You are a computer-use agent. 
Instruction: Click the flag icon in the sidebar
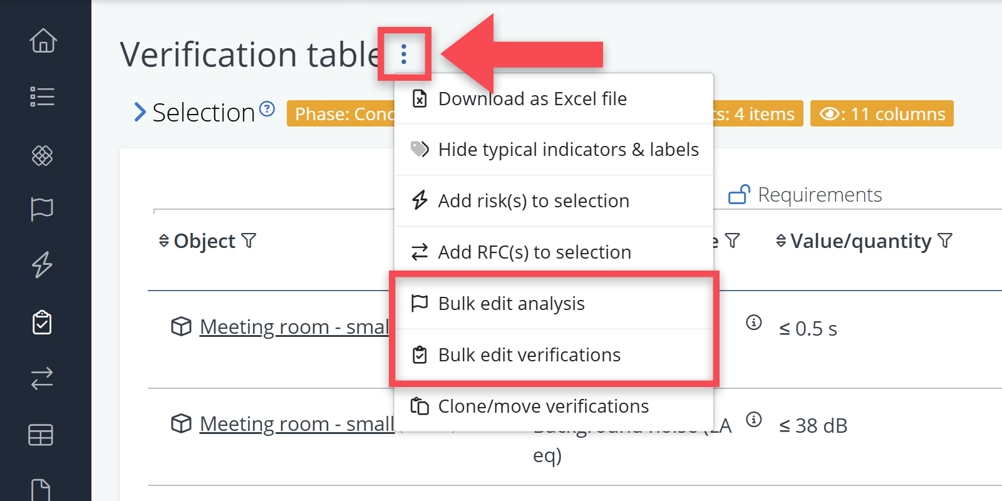point(42,209)
